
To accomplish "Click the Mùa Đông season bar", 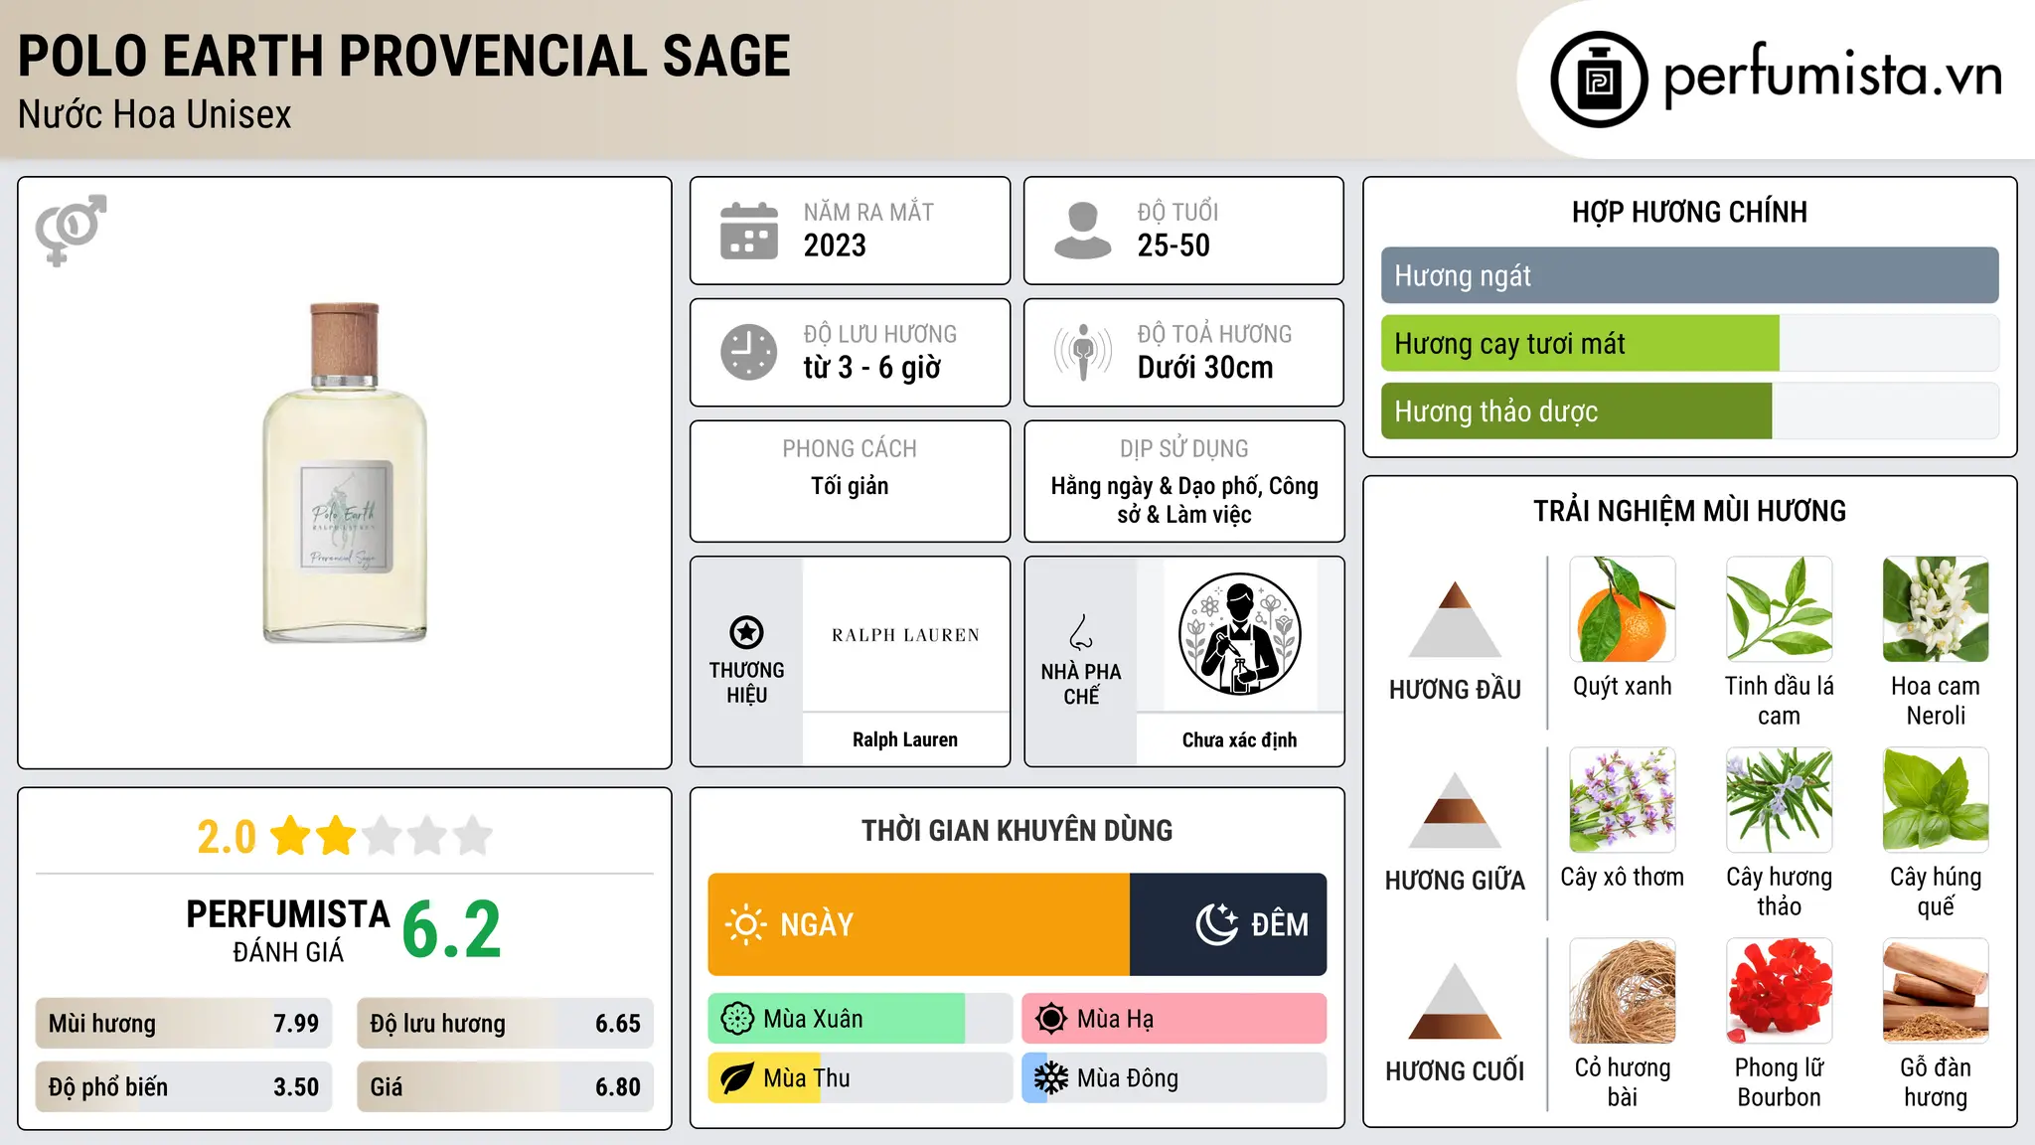I will 1174,1078.
